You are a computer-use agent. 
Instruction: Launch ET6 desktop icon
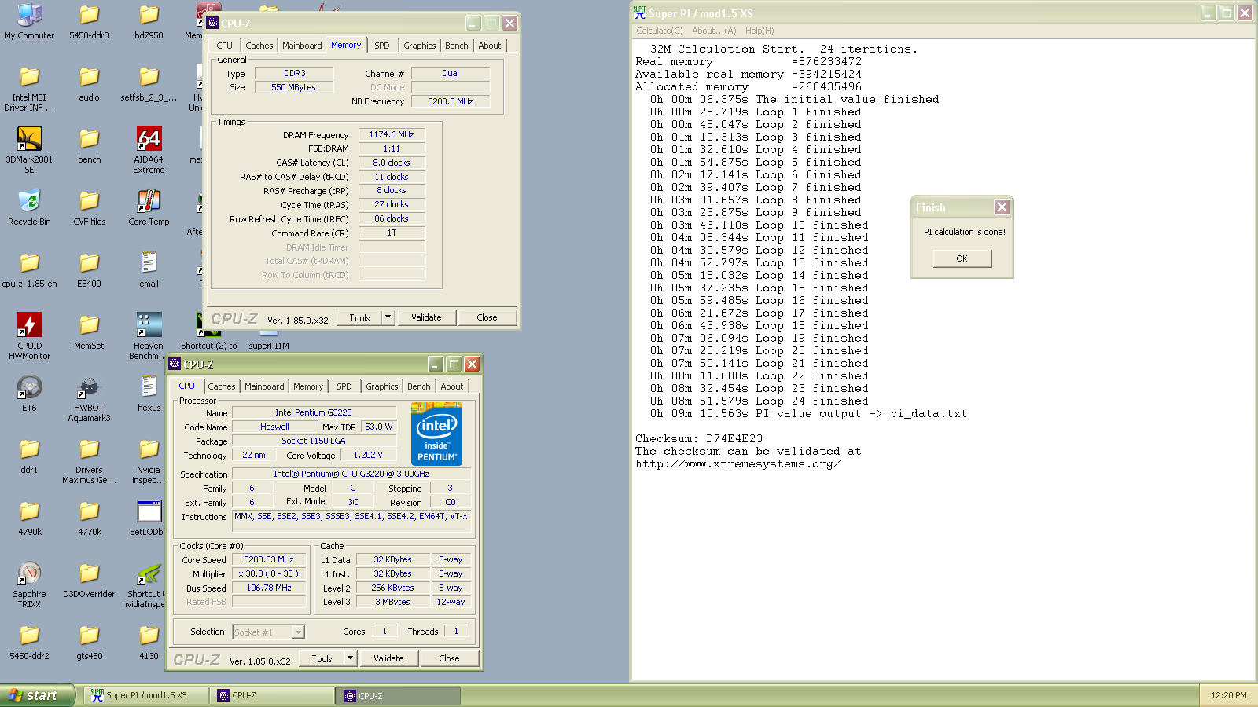pyautogui.click(x=29, y=394)
